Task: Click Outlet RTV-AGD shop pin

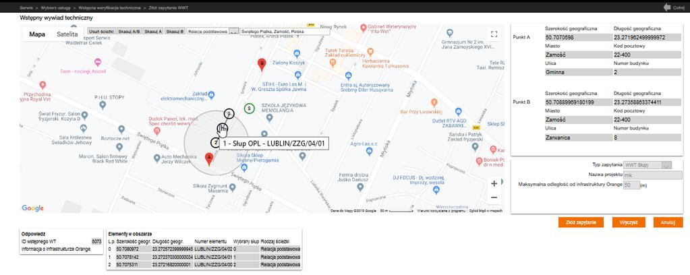Action: pyautogui.click(x=458, y=112)
